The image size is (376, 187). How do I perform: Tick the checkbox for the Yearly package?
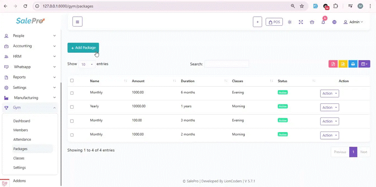click(x=72, y=107)
